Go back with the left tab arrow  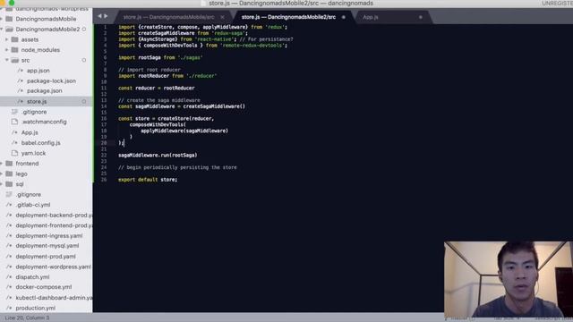point(99,16)
